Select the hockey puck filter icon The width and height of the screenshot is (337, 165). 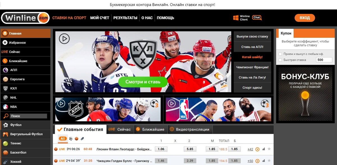click(82, 138)
